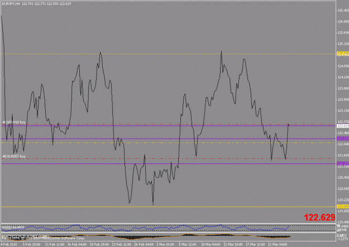The width and height of the screenshot is (349, 247).
Task: Select the upper '#... buy' order label
Action: tap(14, 122)
